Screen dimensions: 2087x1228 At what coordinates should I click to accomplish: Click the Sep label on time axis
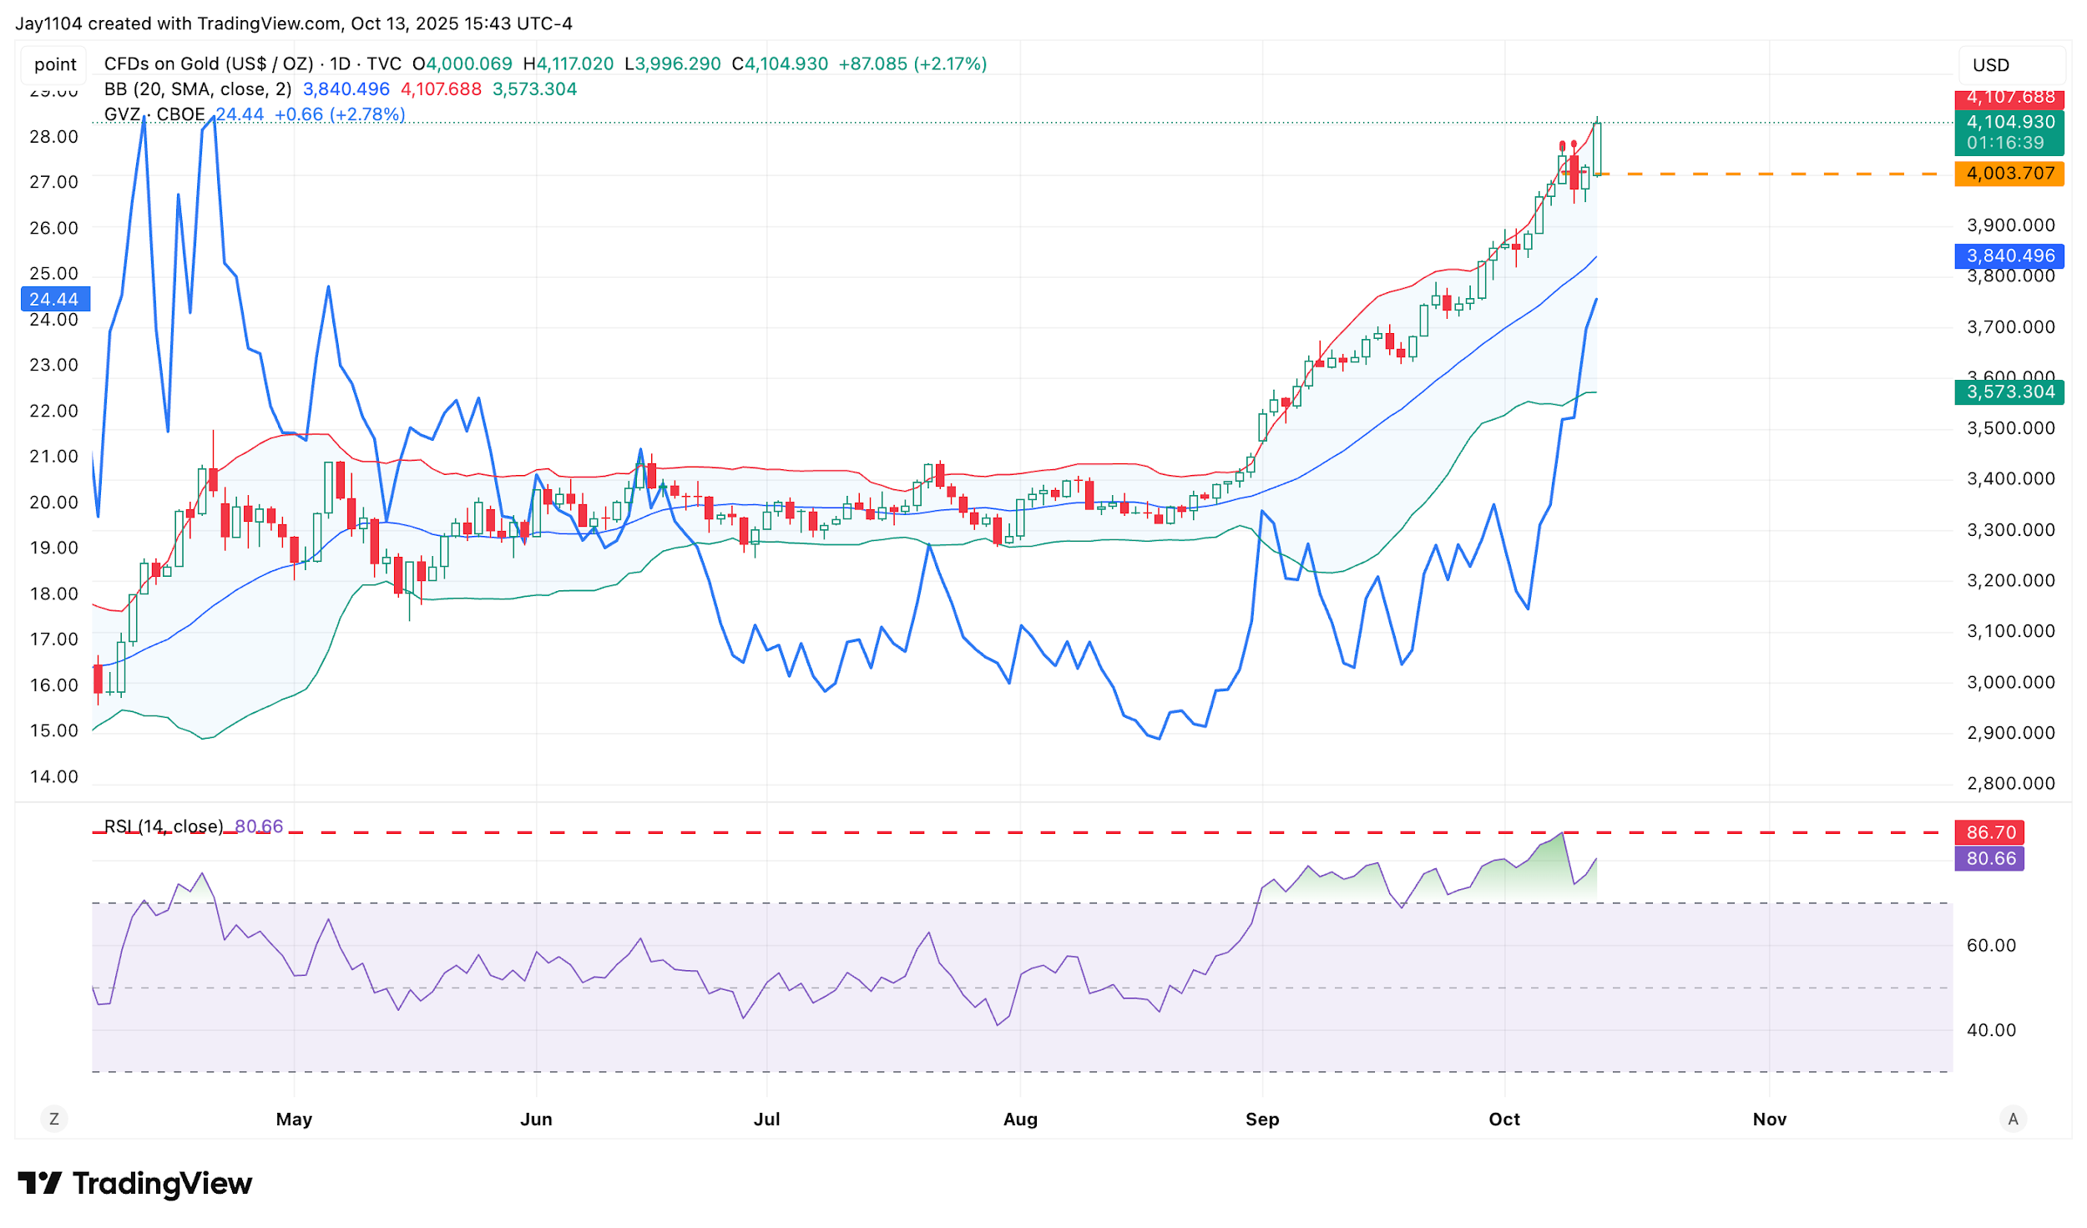1261,1119
